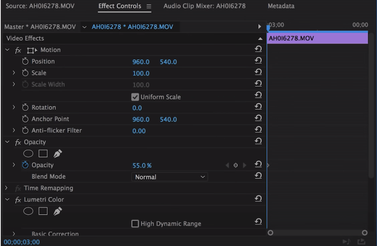Reset the Uniform Scale setting
The height and width of the screenshot is (246, 377).
(258, 95)
